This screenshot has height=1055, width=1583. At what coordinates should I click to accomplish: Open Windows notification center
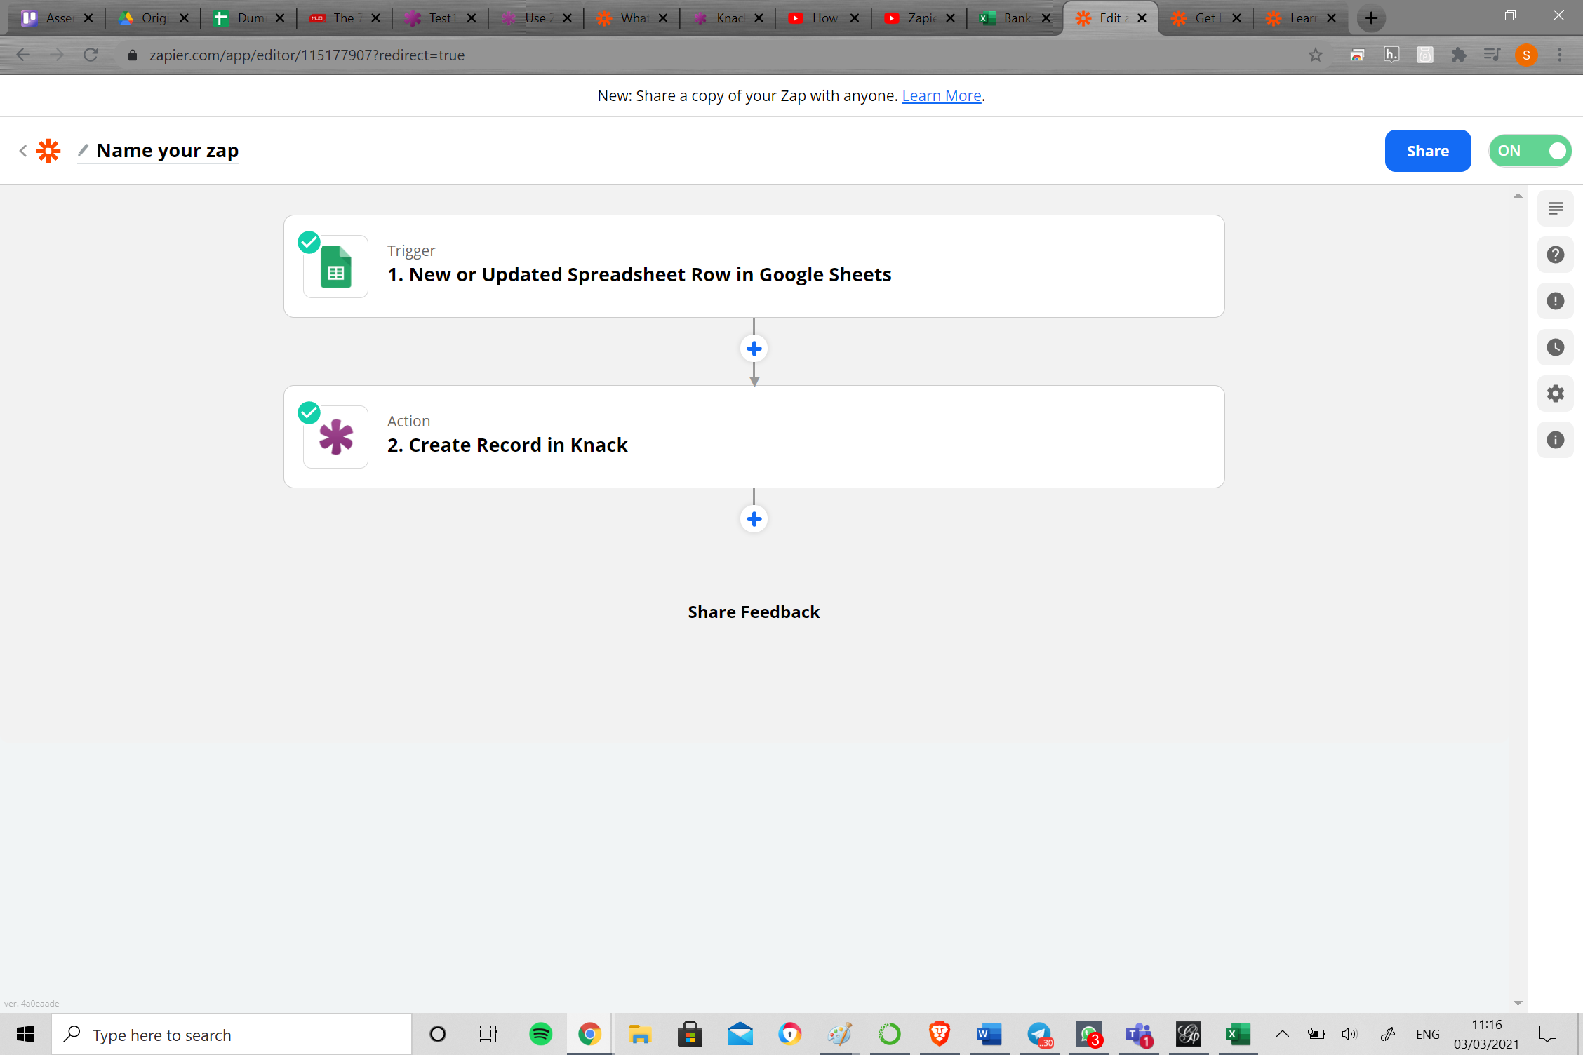tap(1547, 1034)
